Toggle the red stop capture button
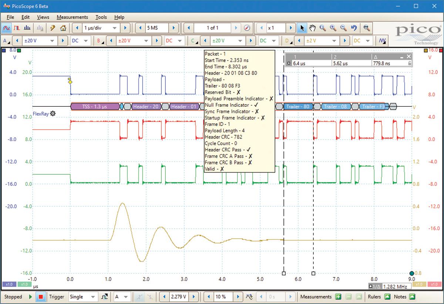 pyautogui.click(x=41, y=297)
